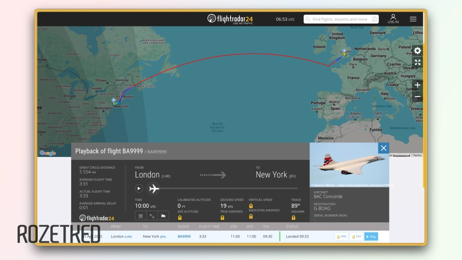Toggle center-on-aircraft view button
The width and height of the screenshot is (462, 260).
coord(140,216)
